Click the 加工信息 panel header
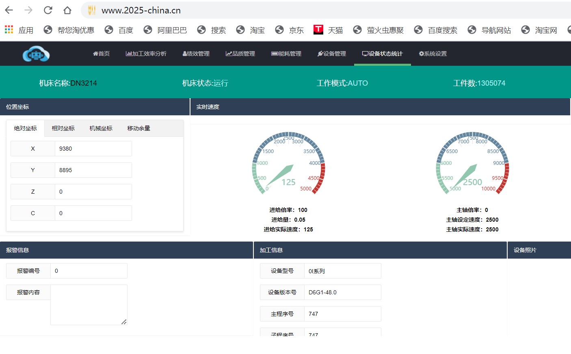This screenshot has width=571, height=354. click(x=380, y=250)
